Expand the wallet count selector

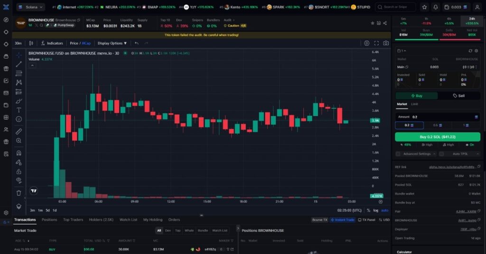click(402, 51)
